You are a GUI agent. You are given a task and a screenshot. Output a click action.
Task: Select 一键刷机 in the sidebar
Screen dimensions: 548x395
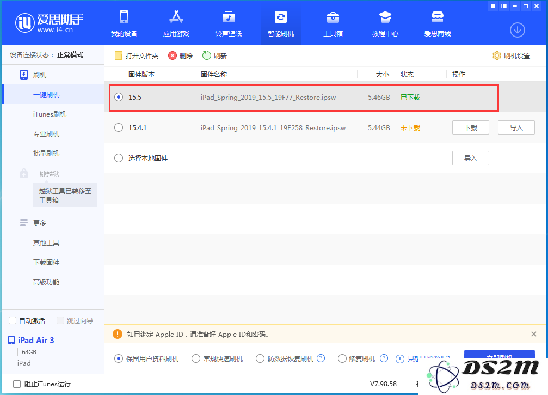tap(53, 94)
